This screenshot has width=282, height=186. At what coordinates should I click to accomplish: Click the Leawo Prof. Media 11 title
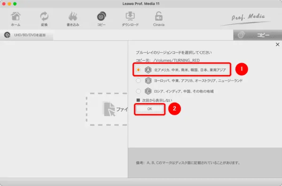[141, 4]
